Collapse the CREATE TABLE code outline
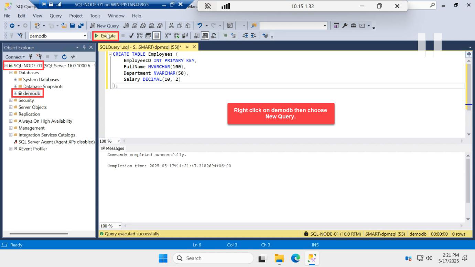This screenshot has height=267, width=475. (x=110, y=54)
